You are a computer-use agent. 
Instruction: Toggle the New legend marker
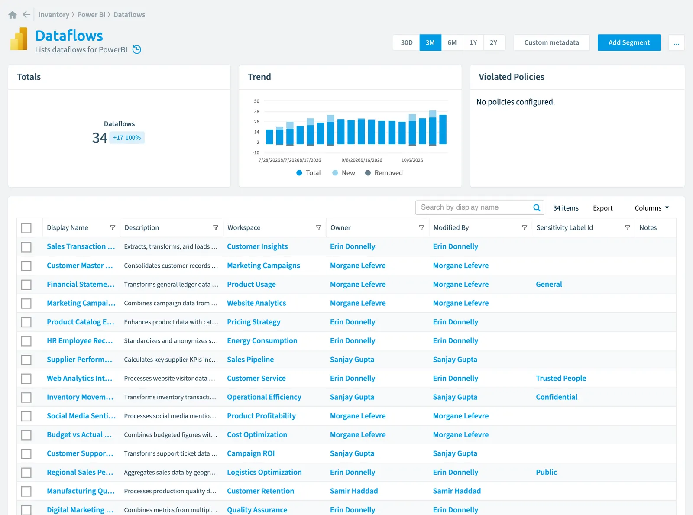[335, 173]
